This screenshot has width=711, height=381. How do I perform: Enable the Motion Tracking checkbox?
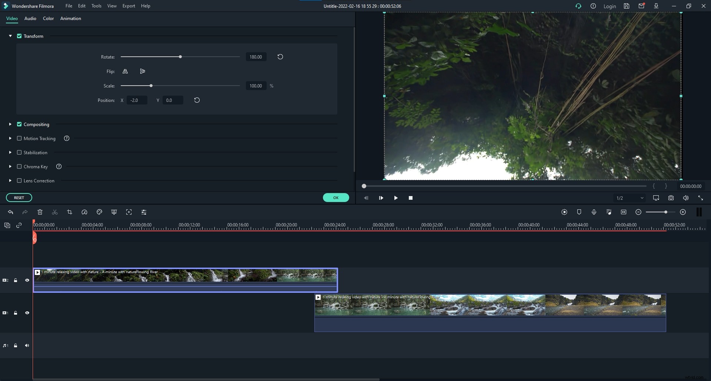pyautogui.click(x=19, y=138)
